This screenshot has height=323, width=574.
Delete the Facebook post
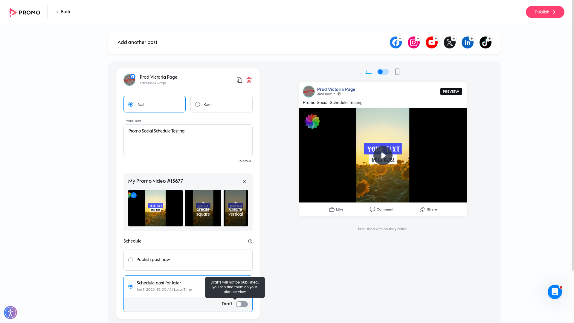249,80
